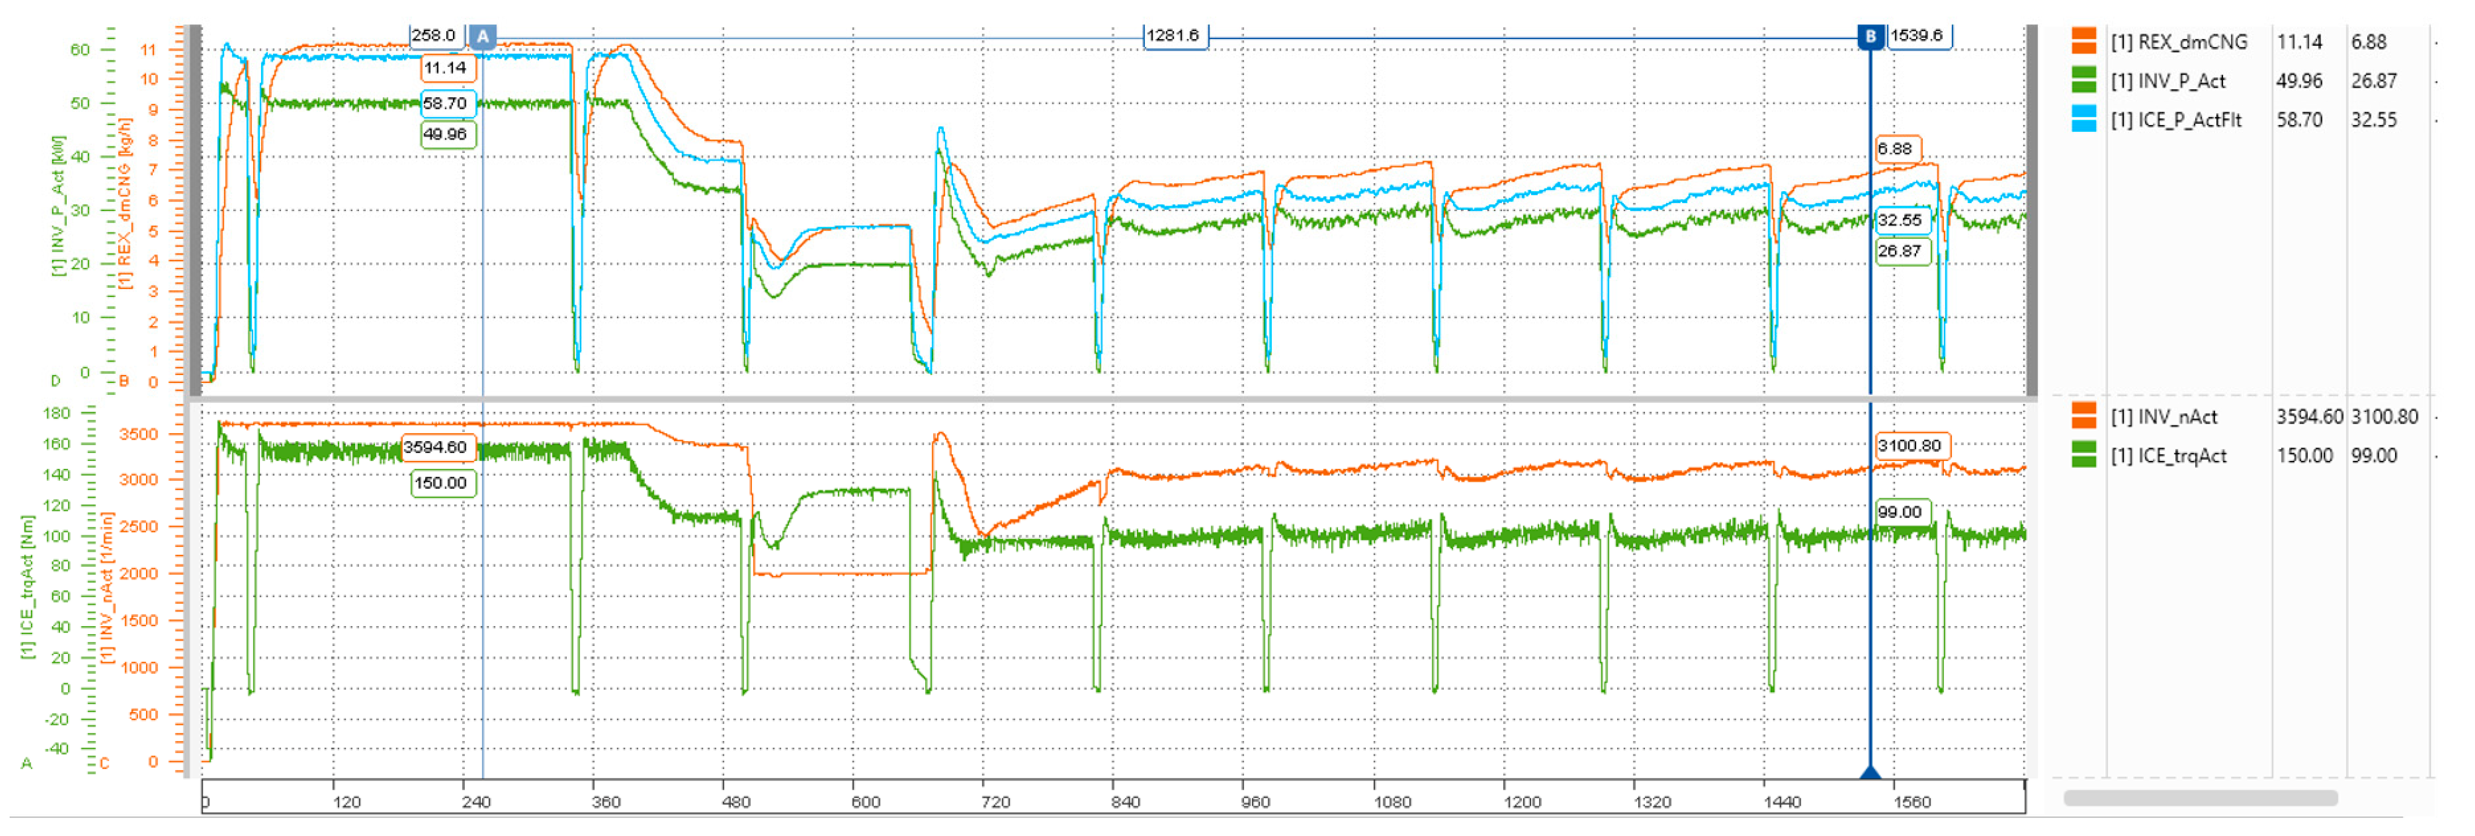Select the INV_P_Act signal name
Viewport: 2475px width, 836px height.
[2168, 81]
